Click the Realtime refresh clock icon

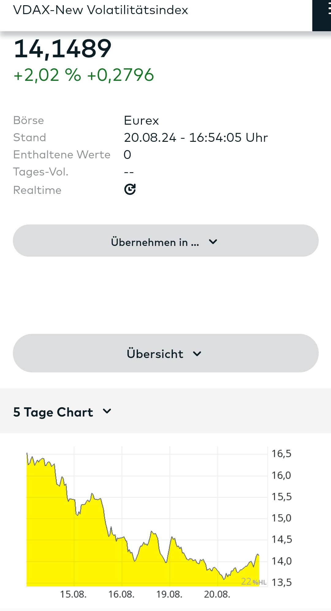(x=130, y=189)
